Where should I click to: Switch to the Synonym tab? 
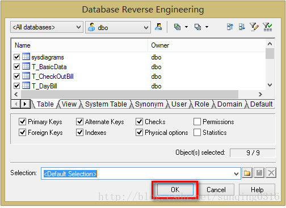(149, 104)
